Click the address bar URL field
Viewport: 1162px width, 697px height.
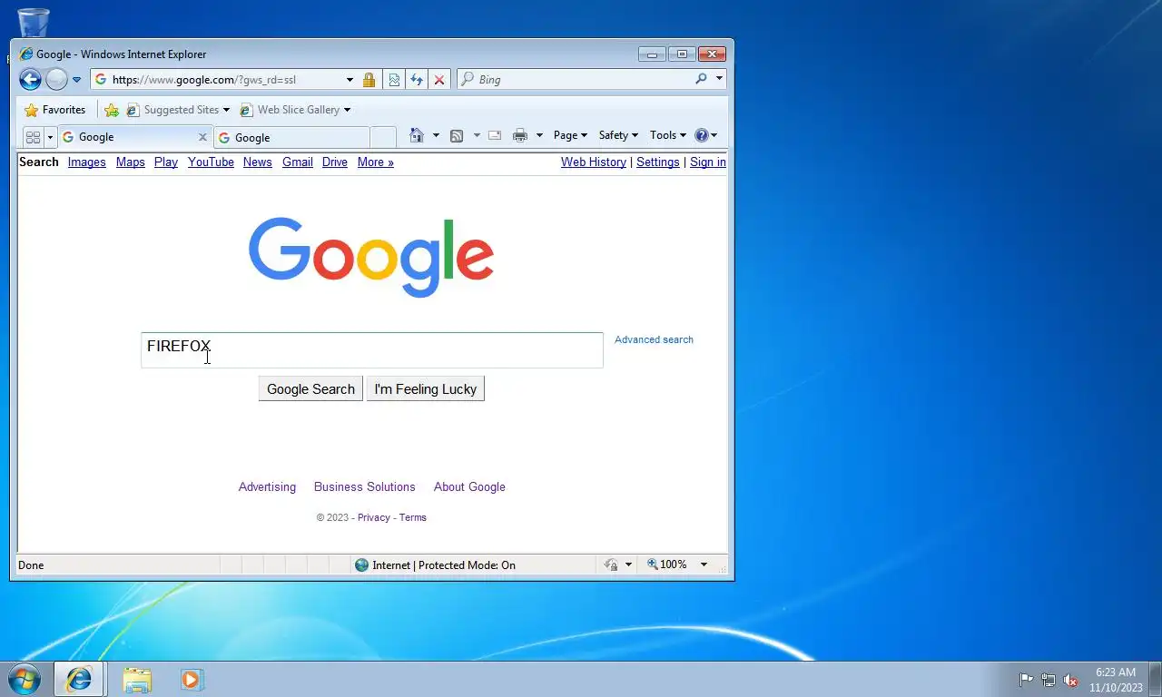click(218, 80)
